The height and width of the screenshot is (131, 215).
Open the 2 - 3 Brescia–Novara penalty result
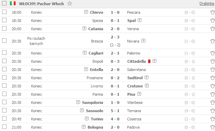click(115, 37)
